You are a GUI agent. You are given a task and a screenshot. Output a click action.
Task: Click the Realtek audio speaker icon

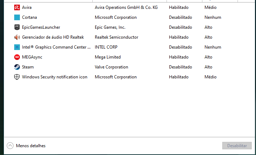click(x=17, y=37)
